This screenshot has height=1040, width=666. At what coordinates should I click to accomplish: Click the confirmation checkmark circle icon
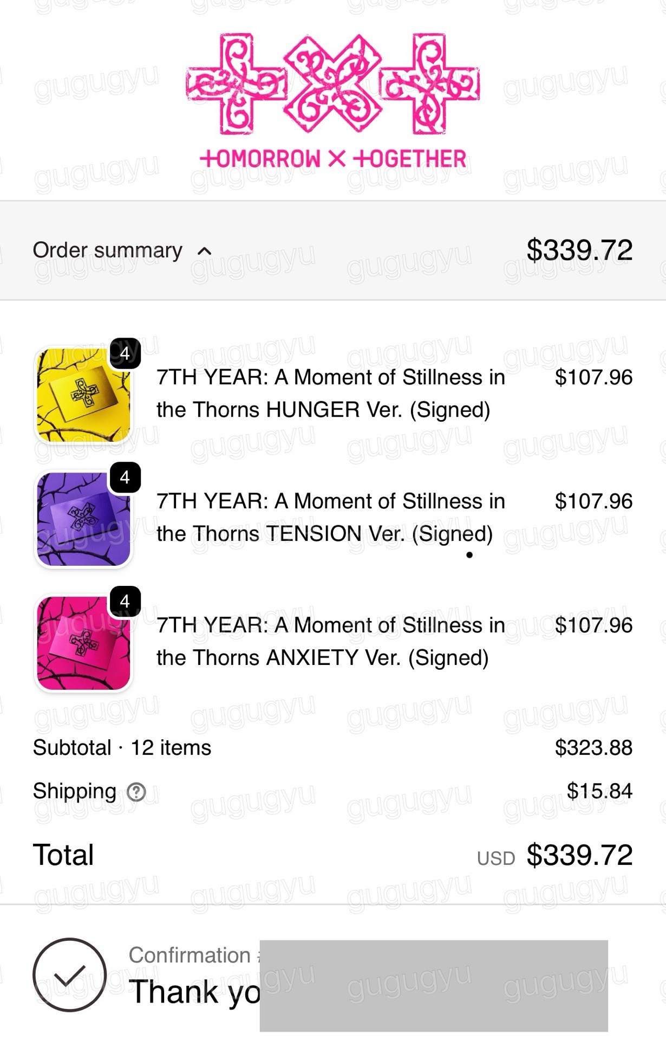[x=69, y=975]
